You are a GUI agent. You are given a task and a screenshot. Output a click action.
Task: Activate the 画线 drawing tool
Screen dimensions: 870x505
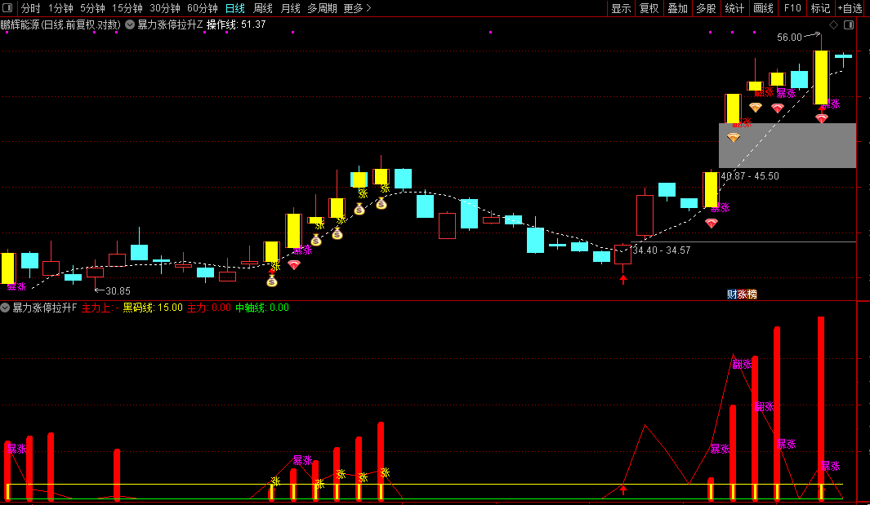point(764,8)
